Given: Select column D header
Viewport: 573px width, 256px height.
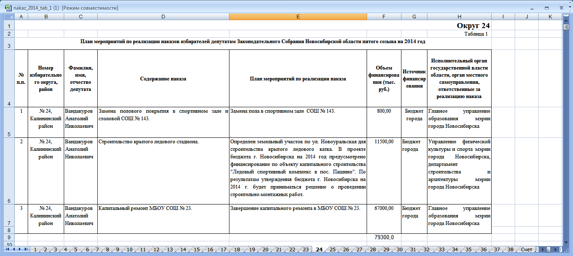Looking at the screenshot, I should pyautogui.click(x=163, y=16).
